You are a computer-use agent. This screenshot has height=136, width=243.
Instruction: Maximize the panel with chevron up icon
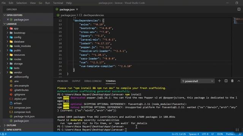239,81
